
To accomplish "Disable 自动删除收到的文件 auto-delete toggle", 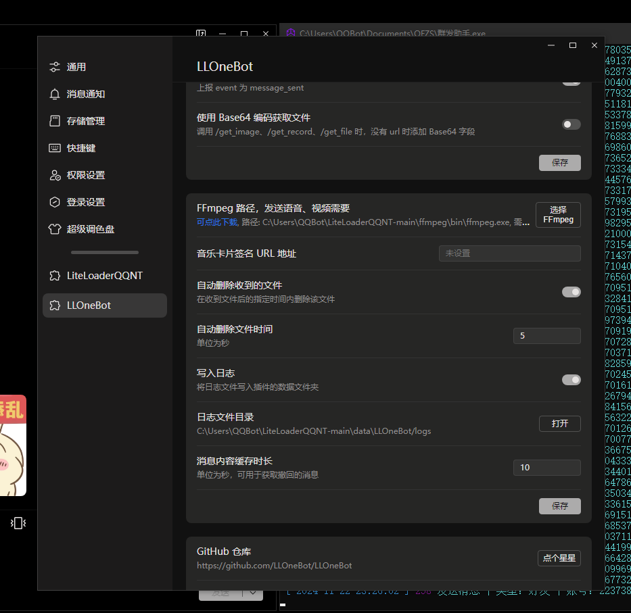I will click(x=571, y=292).
